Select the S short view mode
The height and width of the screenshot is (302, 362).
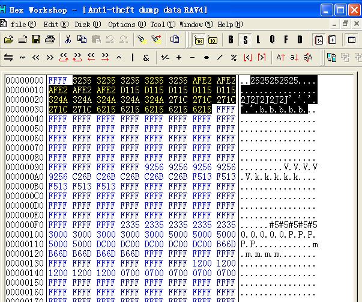(x=245, y=40)
